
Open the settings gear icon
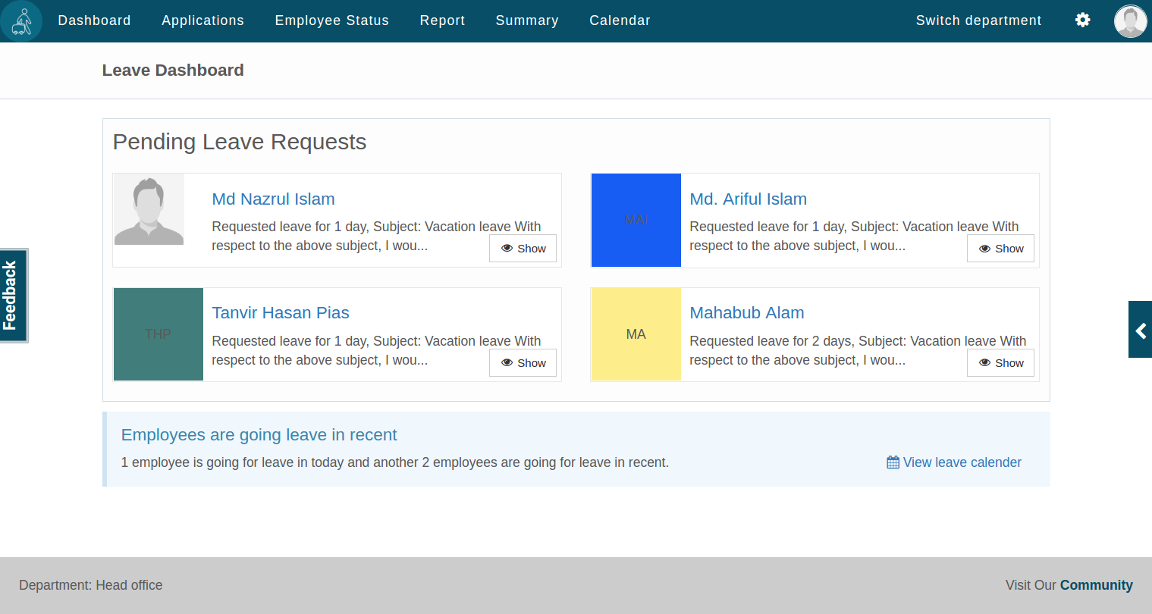tap(1082, 20)
